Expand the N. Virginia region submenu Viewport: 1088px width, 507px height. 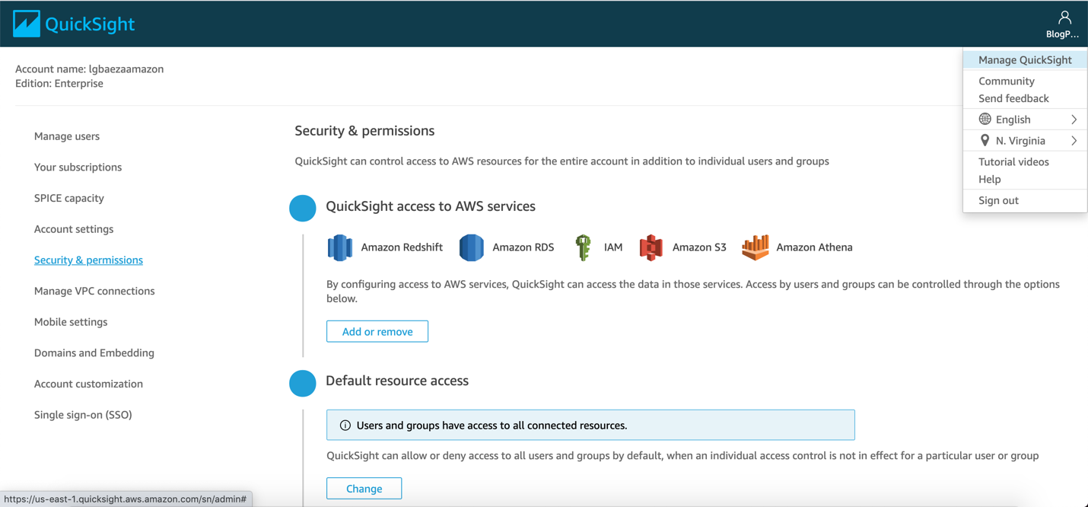tap(1074, 141)
